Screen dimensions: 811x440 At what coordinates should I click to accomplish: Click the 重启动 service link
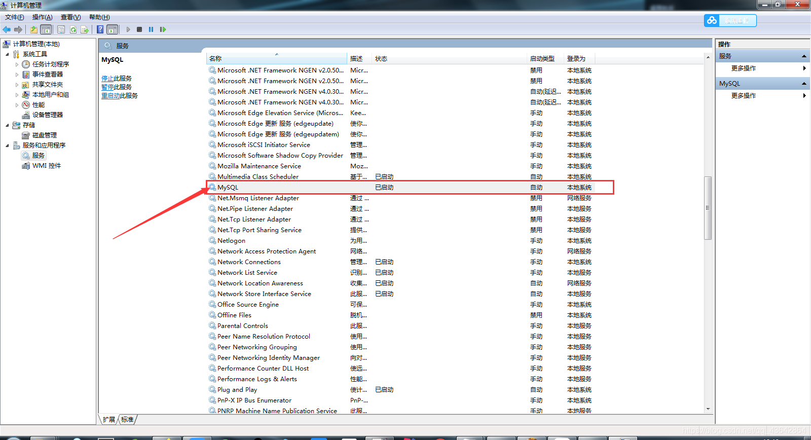(110, 96)
